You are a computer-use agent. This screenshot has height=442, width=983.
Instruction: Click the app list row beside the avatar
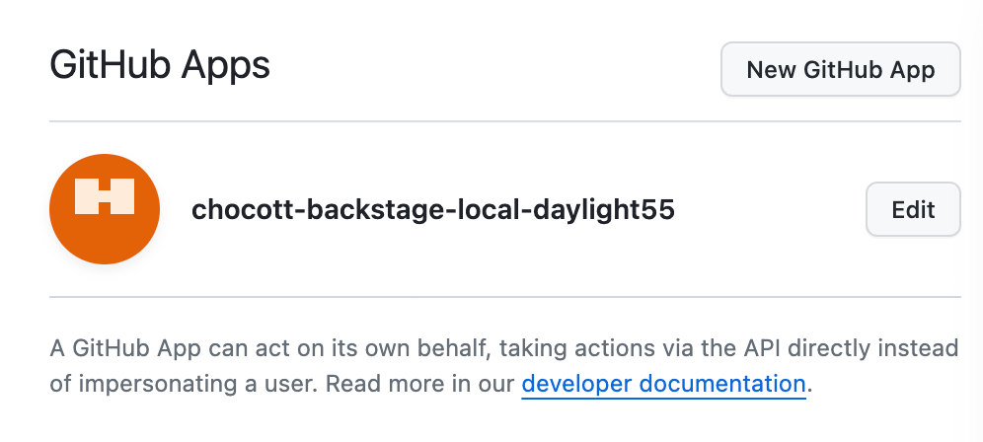[504, 209]
